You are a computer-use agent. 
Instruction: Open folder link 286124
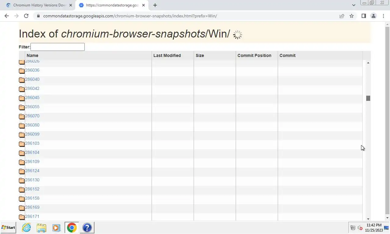tap(32, 171)
